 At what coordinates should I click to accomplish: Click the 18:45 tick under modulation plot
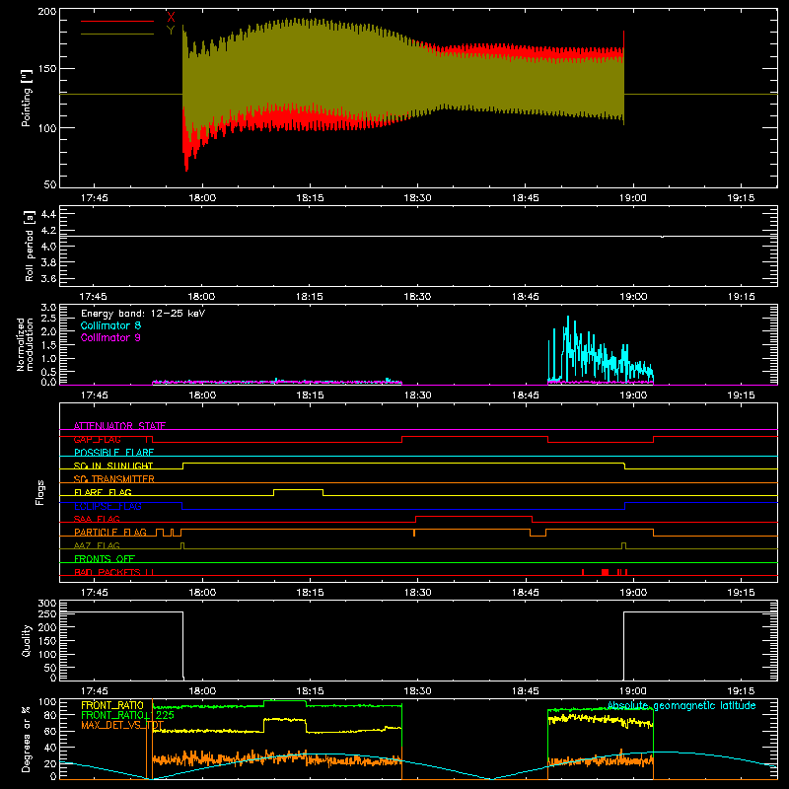526,395
